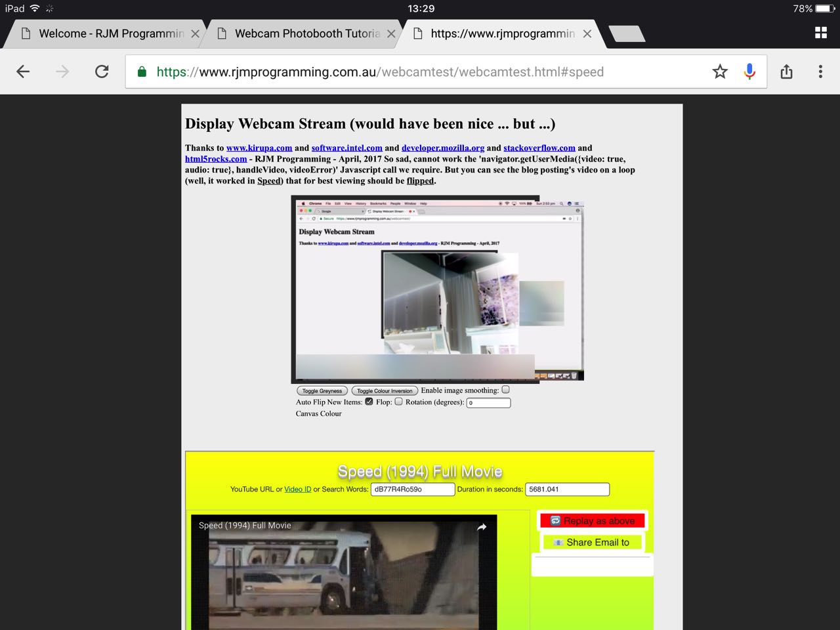Viewport: 840px width, 630px height.
Task: Click the underlined Speed link
Action: 269,180
